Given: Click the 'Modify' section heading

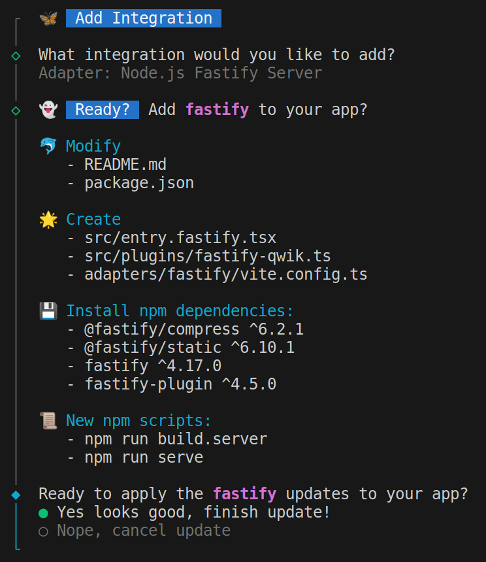Looking at the screenshot, I should (x=93, y=146).
